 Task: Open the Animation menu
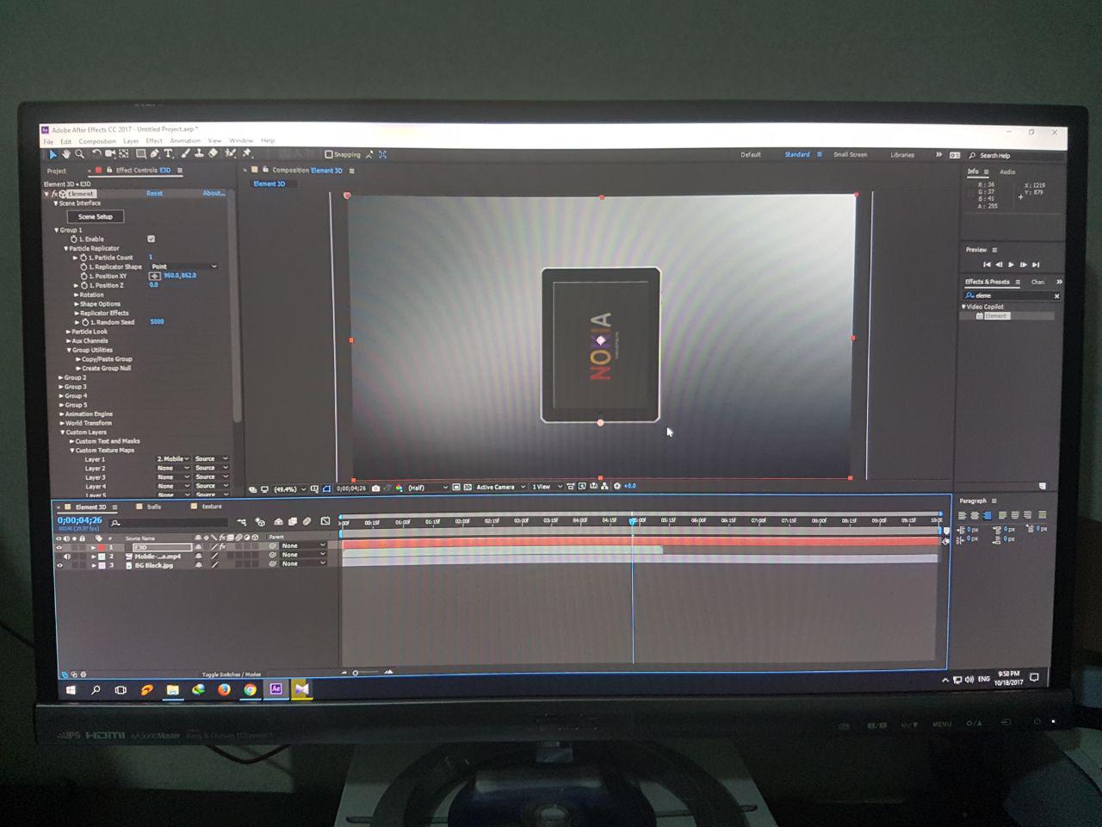tap(185, 141)
